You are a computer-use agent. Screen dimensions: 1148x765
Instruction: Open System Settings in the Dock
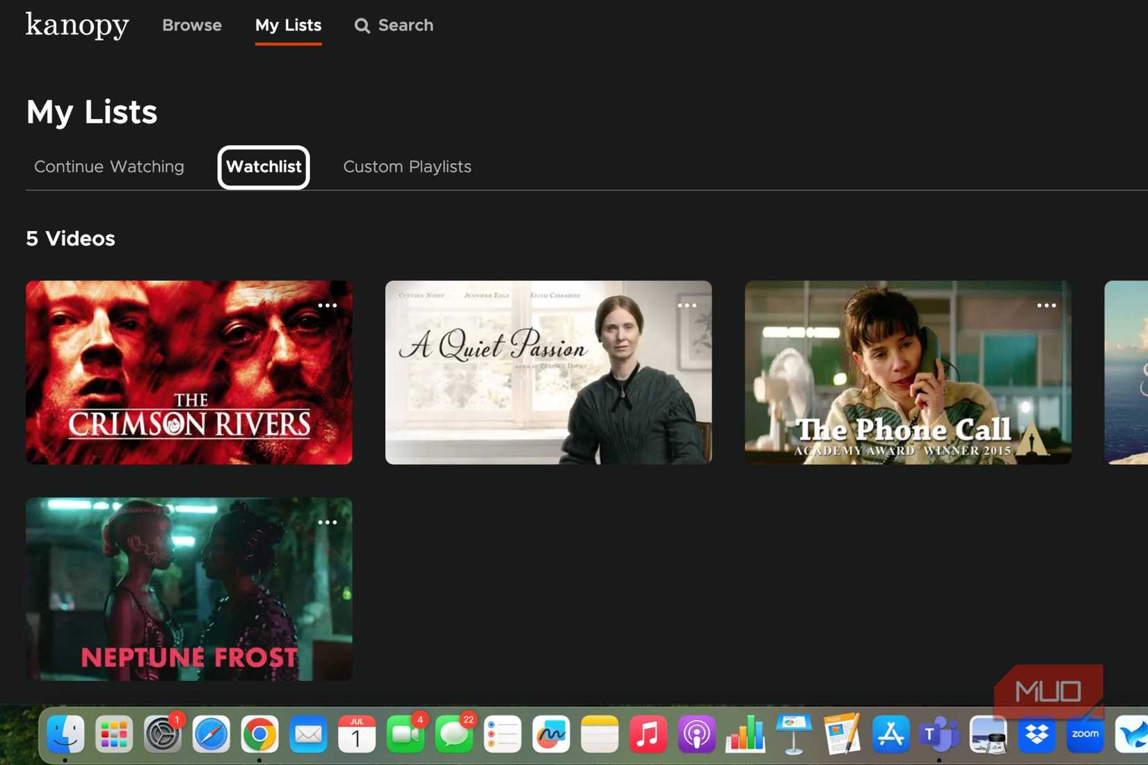pos(163,734)
